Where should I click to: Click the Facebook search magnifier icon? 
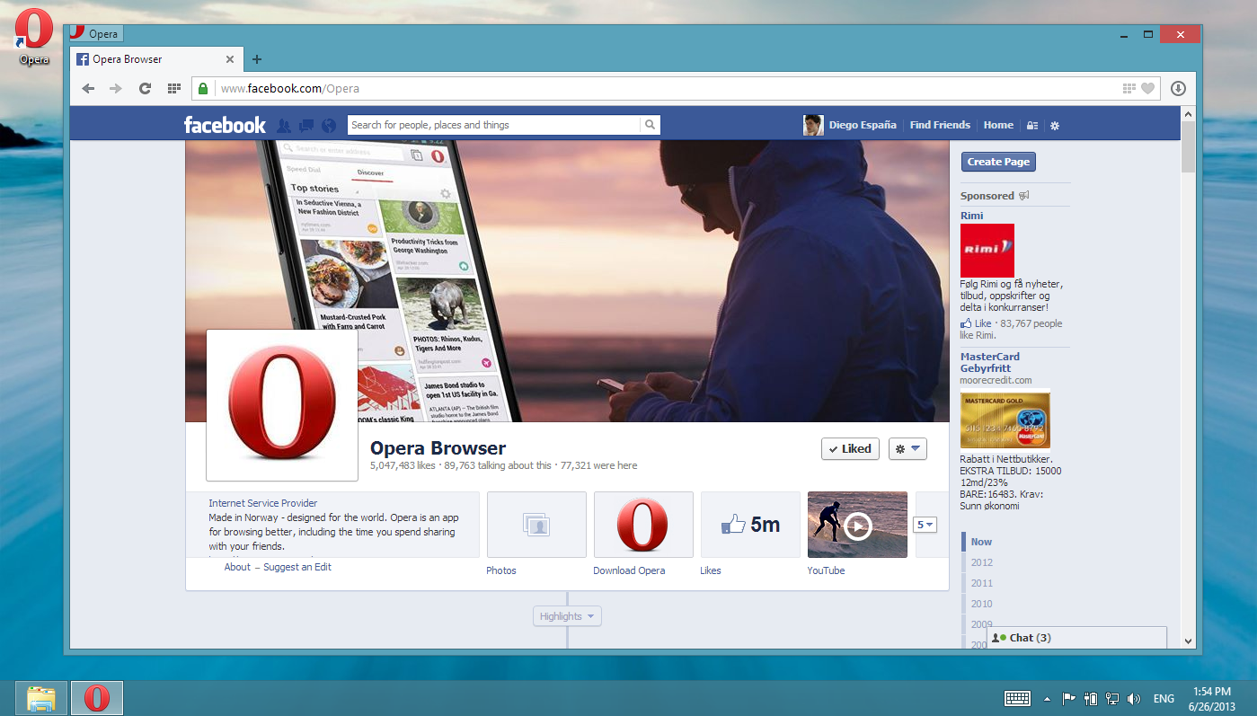click(651, 125)
